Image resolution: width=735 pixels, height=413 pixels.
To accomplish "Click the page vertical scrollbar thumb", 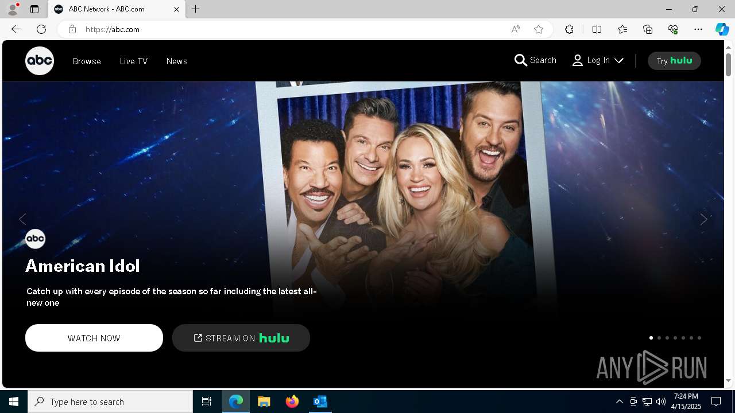I will point(728,64).
